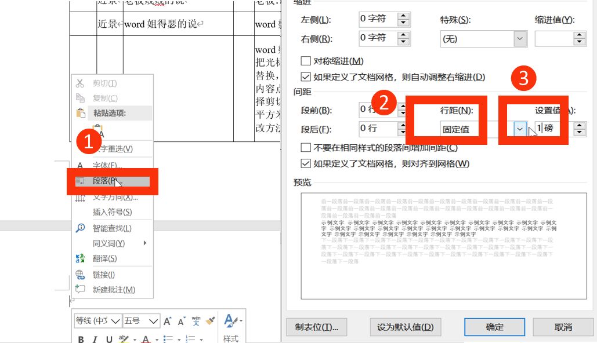Click the Increase Font Size icon

[168, 321]
